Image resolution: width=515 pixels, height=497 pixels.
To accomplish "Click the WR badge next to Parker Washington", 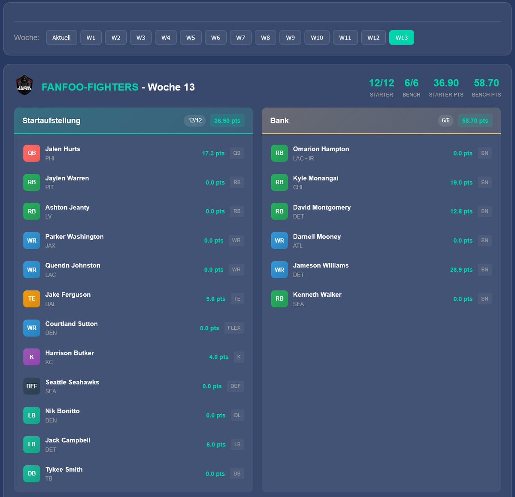I will tap(32, 241).
